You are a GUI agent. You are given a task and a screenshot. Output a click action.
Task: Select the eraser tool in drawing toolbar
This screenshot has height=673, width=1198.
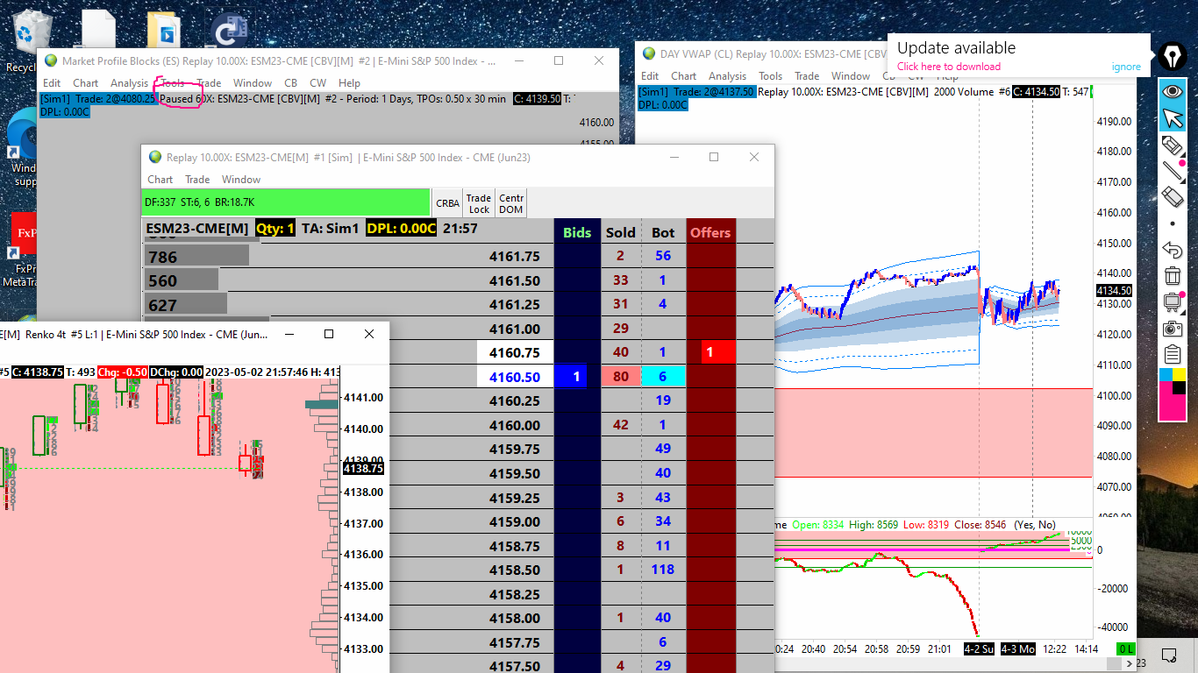(1173, 197)
